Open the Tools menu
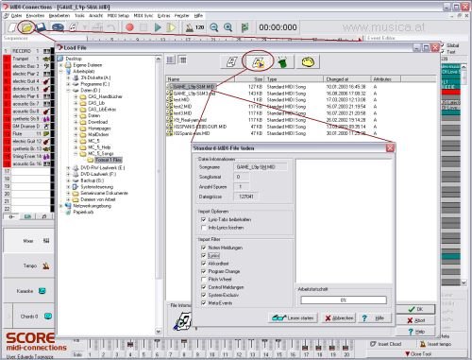 [x=79, y=16]
